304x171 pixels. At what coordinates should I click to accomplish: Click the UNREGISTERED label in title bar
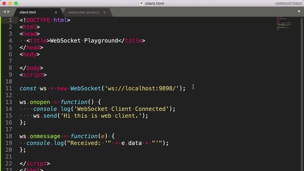[x=288, y=4]
